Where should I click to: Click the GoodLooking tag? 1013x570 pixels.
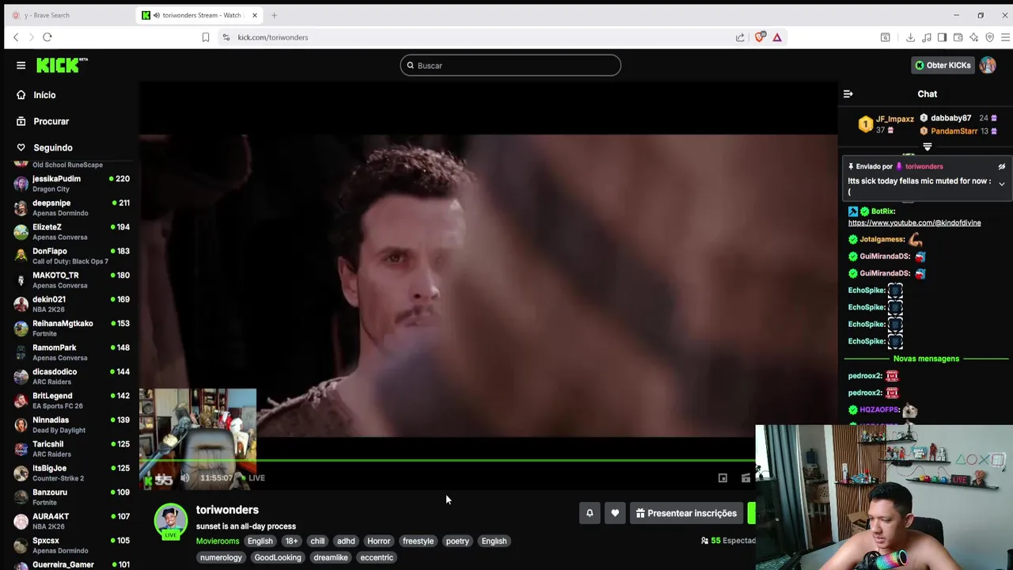[x=278, y=558]
